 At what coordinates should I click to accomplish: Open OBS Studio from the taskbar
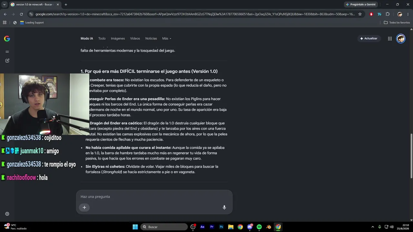(193, 227)
